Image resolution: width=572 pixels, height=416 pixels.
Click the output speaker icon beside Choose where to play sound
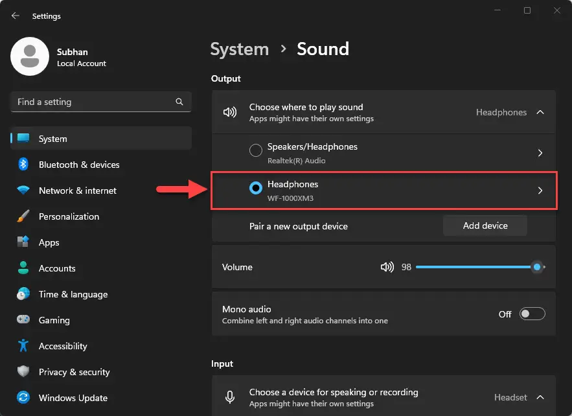(230, 112)
